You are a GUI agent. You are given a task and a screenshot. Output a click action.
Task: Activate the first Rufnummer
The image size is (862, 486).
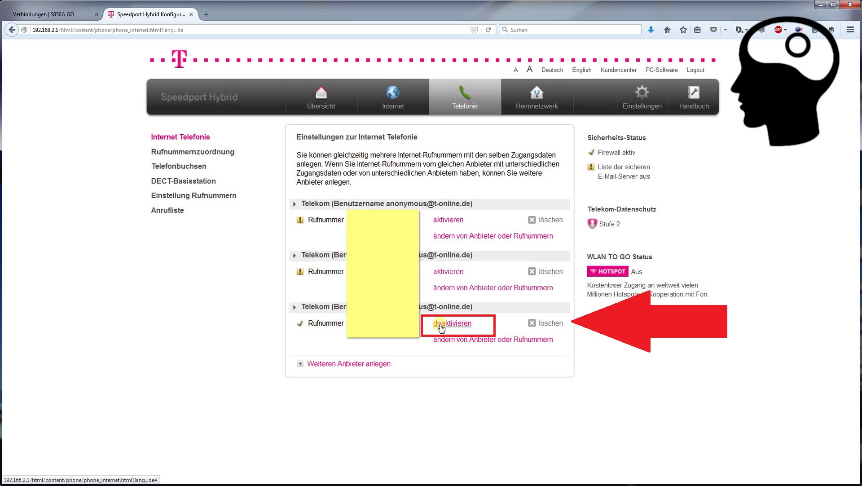448,220
